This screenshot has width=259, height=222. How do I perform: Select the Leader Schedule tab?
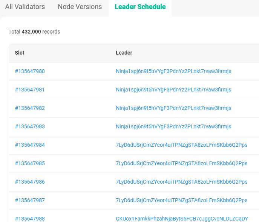point(140,7)
